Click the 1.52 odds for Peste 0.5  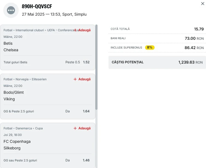point(86,62)
